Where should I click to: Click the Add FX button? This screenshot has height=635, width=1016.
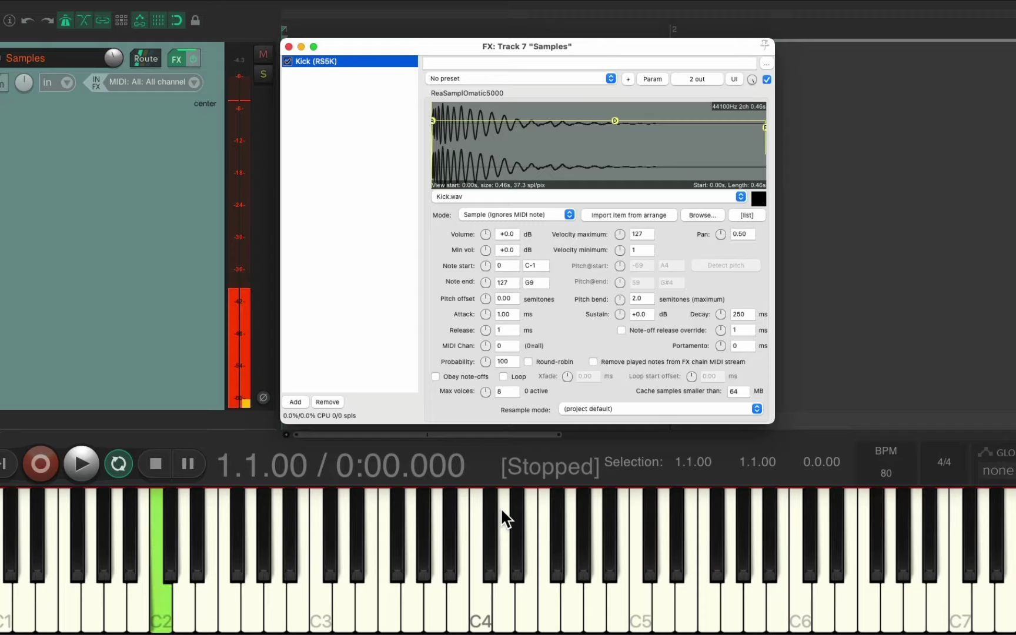pyautogui.click(x=295, y=402)
